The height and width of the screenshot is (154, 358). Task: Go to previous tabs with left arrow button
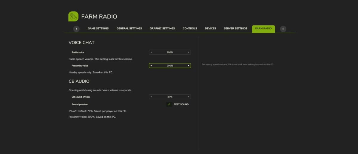(76, 29)
